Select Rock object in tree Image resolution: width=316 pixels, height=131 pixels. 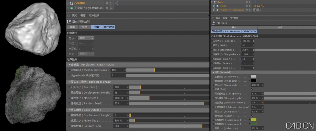click(x=220, y=2)
